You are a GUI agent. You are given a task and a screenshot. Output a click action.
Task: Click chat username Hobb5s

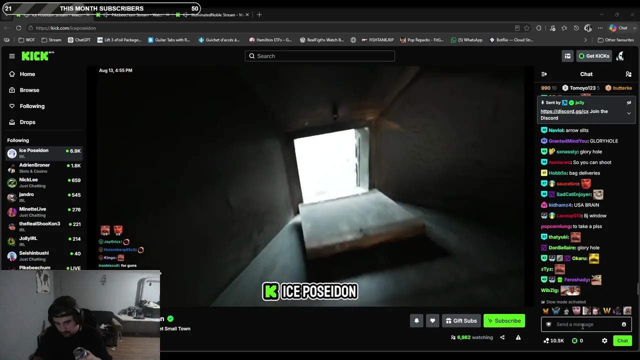[558, 173]
